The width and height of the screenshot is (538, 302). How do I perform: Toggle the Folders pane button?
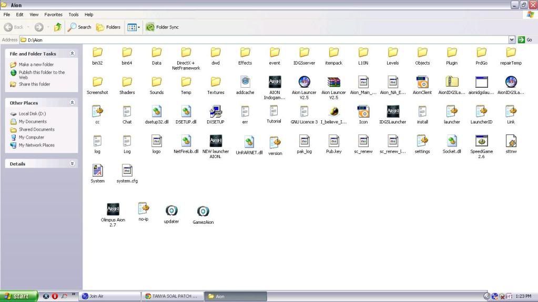pos(108,27)
